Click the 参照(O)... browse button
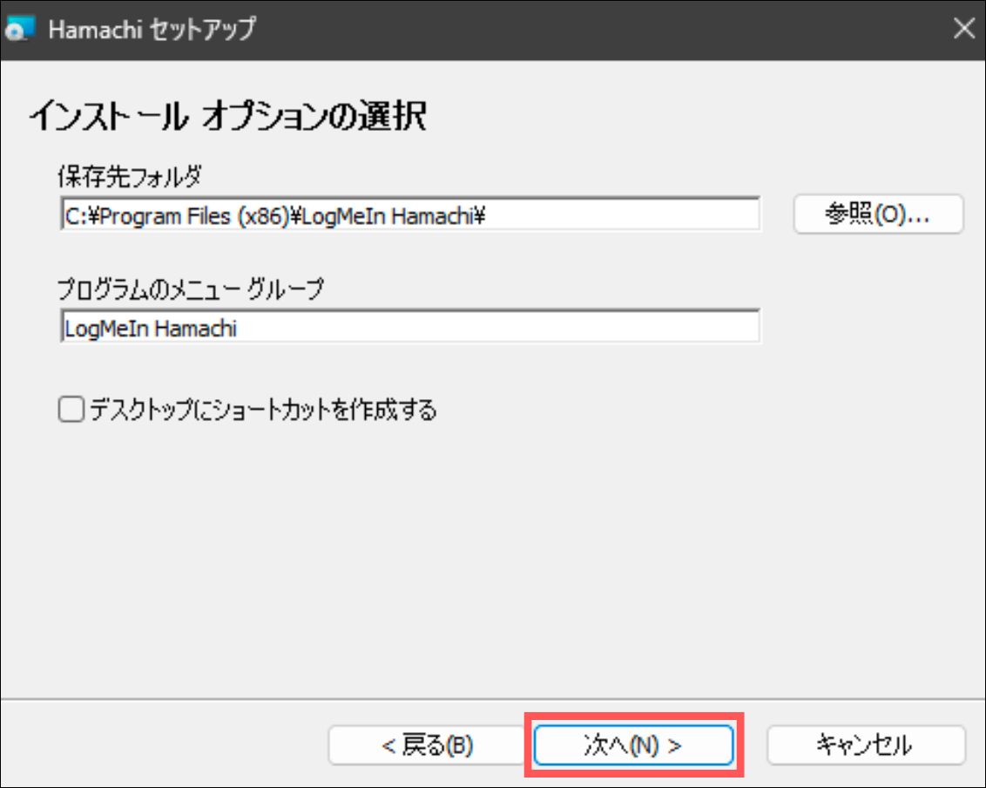Image resolution: width=986 pixels, height=788 pixels. click(878, 214)
